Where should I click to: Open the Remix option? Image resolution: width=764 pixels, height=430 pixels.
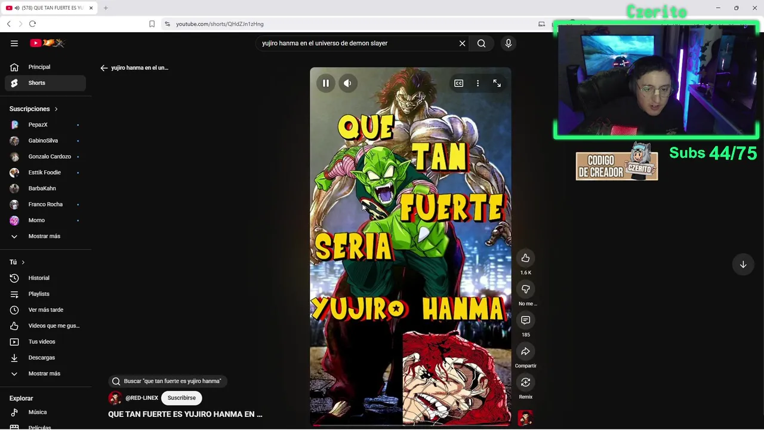pos(525,382)
